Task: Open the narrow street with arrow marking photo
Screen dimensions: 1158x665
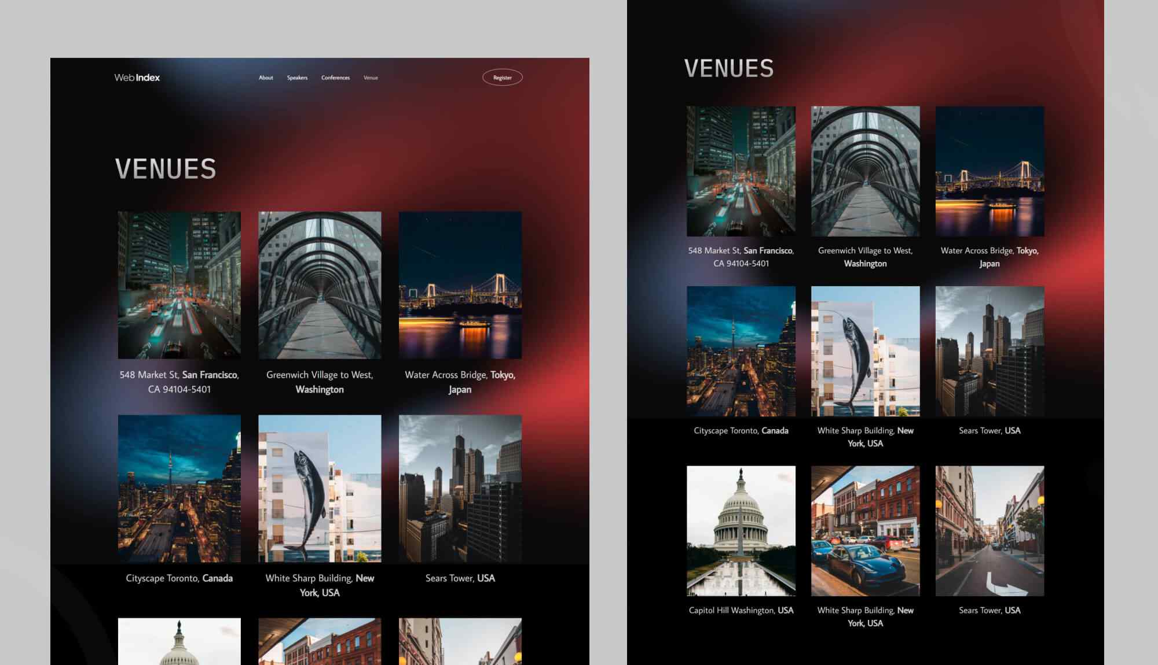Action: [460, 642]
